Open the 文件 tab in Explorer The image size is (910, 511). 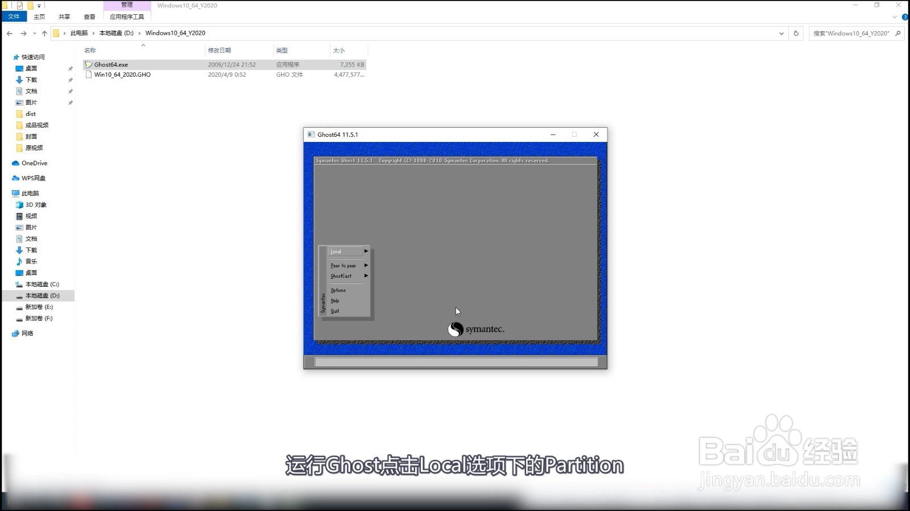pyautogui.click(x=14, y=16)
